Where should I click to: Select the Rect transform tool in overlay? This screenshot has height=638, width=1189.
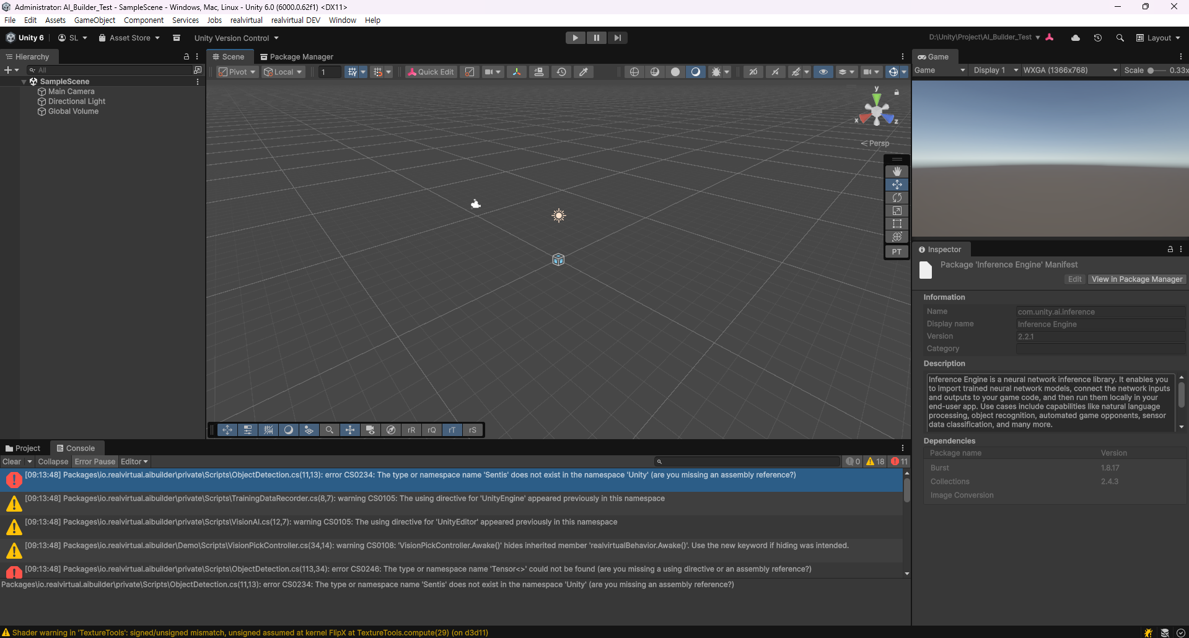click(897, 224)
